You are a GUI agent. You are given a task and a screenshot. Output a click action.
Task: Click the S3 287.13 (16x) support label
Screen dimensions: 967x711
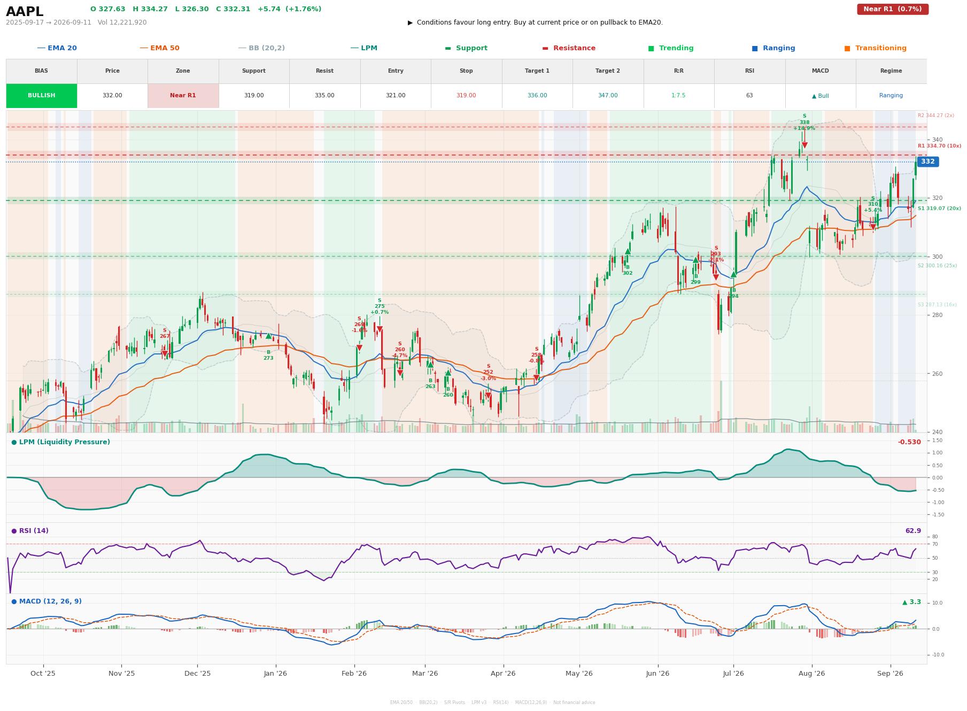click(x=937, y=305)
